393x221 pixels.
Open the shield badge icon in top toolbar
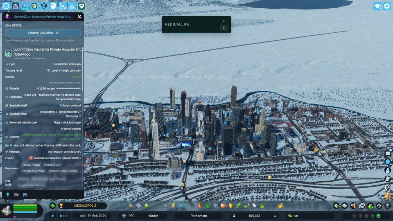tap(34, 6)
